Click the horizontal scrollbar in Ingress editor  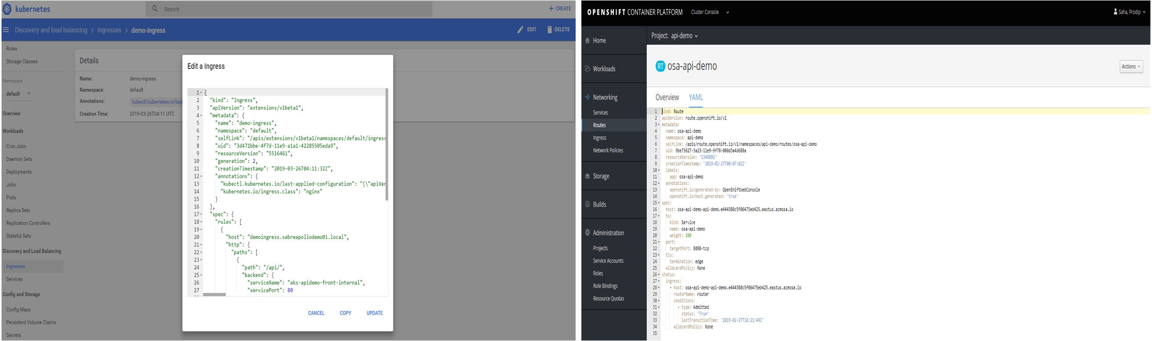[214, 294]
